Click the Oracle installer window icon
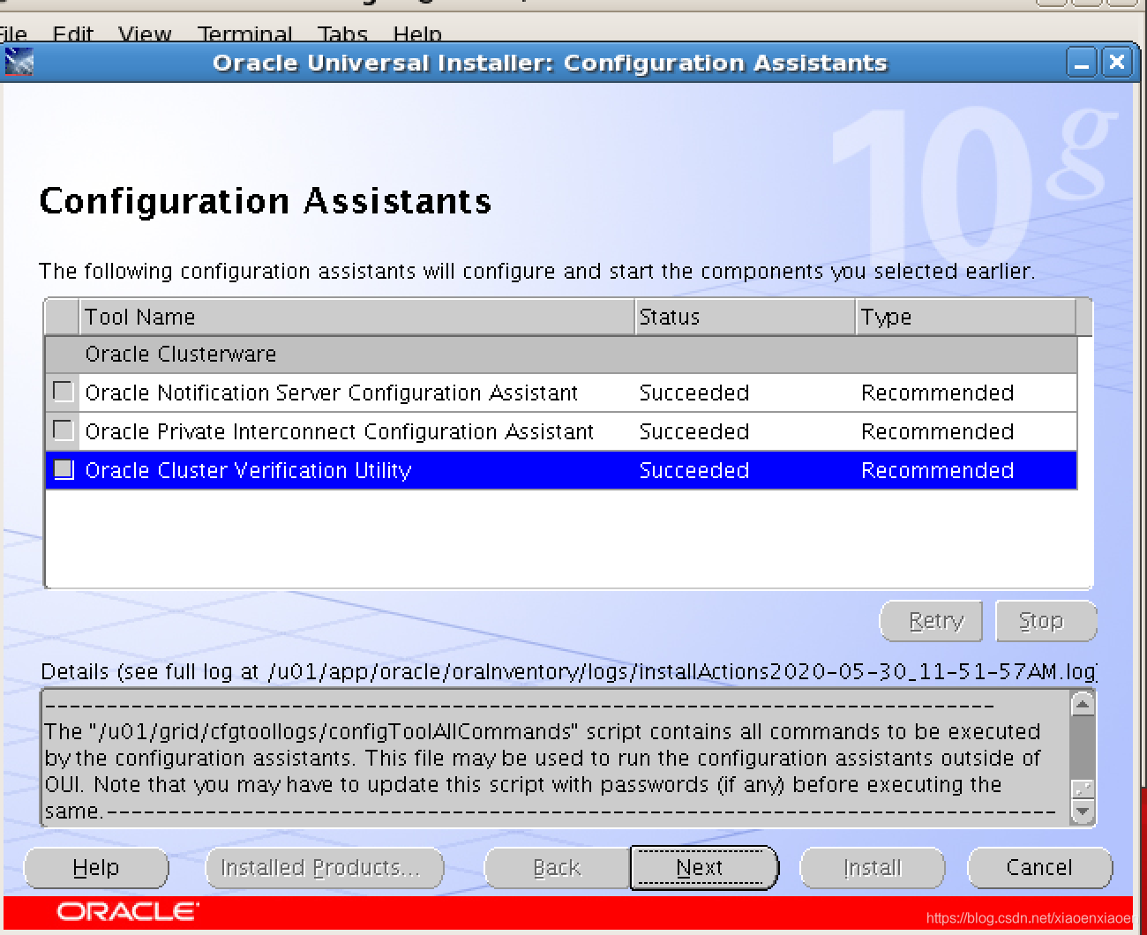Viewport: 1147px width, 935px height. point(19,63)
